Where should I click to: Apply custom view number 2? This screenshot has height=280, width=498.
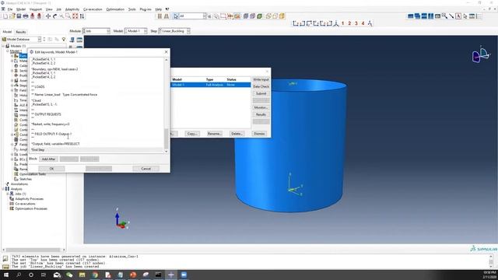349,23
